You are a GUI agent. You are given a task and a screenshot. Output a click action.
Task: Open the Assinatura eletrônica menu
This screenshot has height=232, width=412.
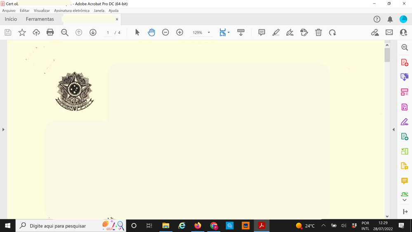tap(72, 10)
